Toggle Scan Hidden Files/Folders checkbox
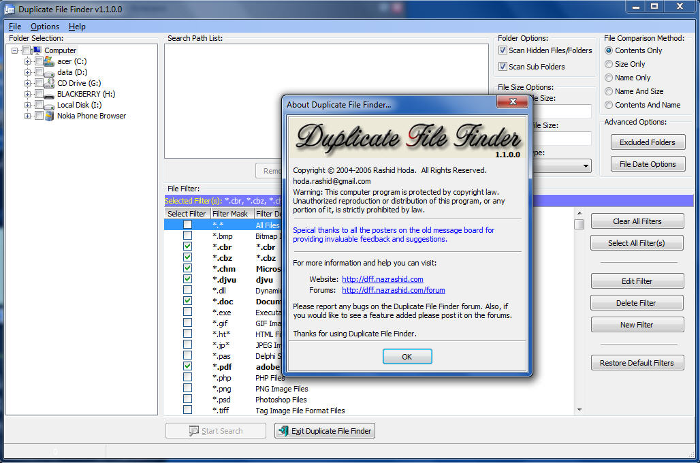 click(x=503, y=50)
